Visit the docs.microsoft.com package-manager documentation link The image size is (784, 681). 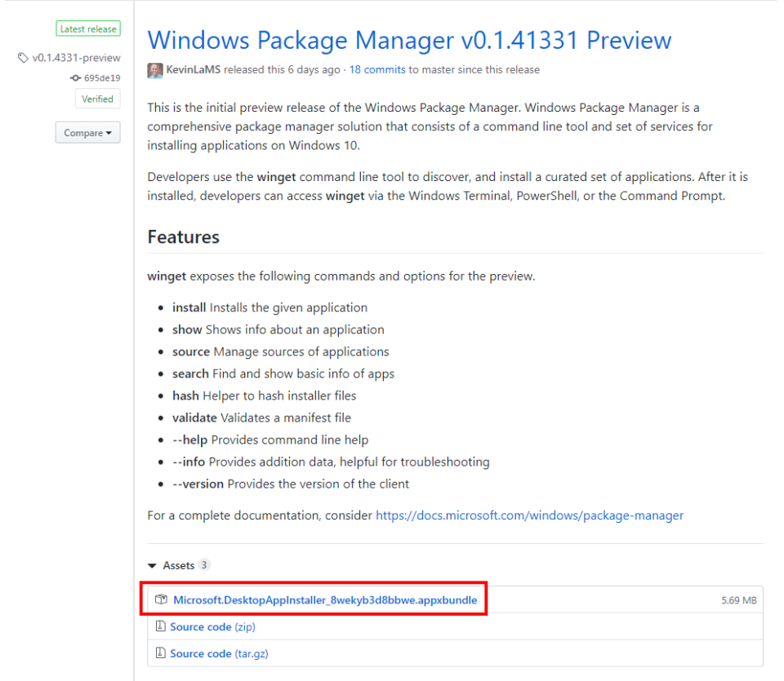coord(529,515)
